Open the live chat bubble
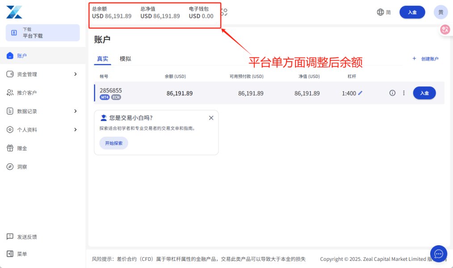Viewport: 453px width, 268px height. (x=439, y=254)
